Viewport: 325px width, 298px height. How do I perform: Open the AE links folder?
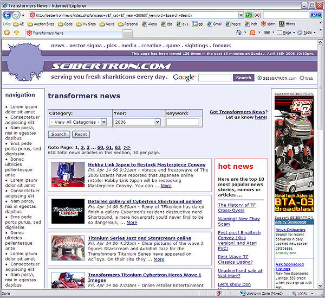tap(18, 24)
